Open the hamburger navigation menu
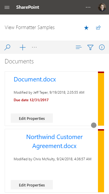Image resolution: width=109 pixels, height=194 pixels. point(7,7)
